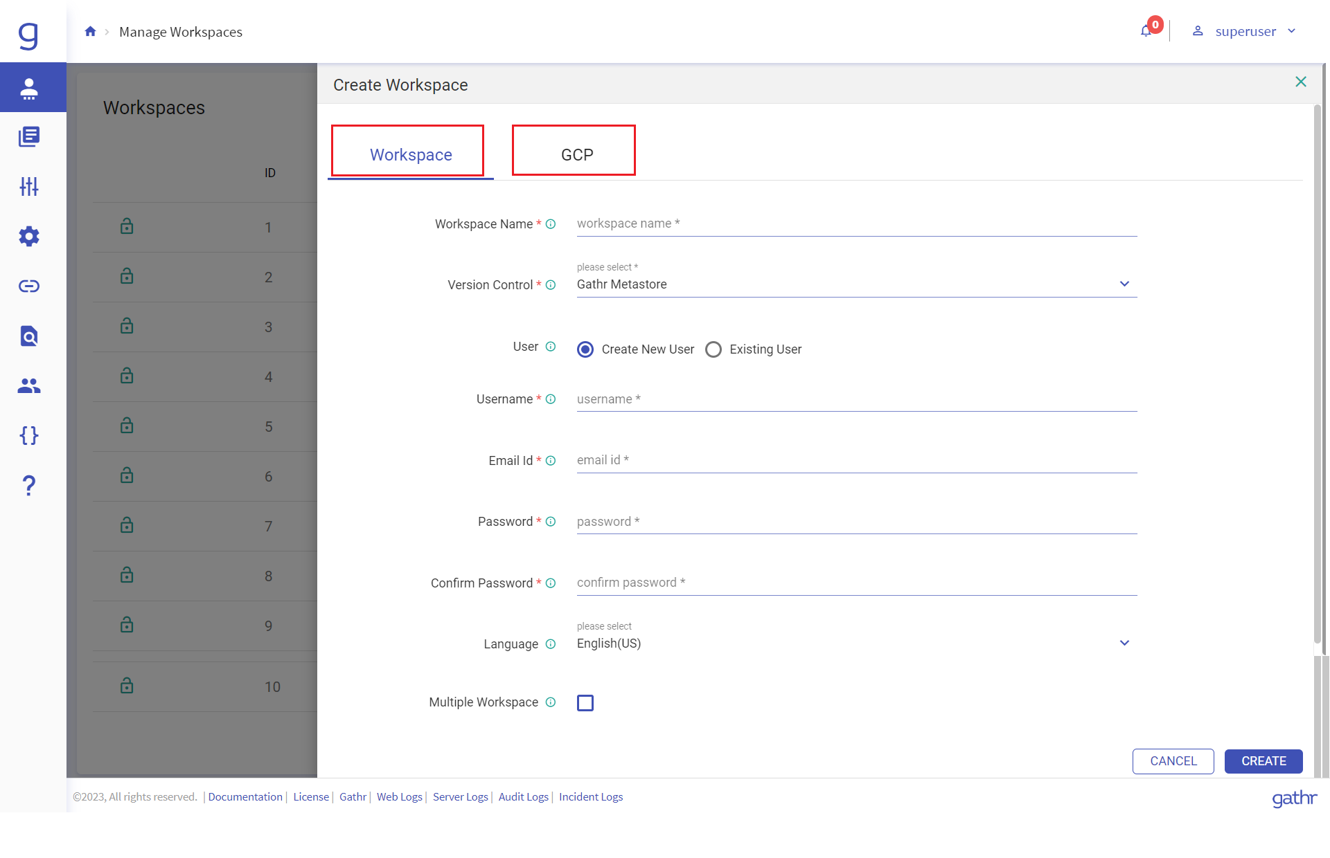The image size is (1330, 858).
Task: Open the Web Logs footer link
Action: [x=400, y=797]
